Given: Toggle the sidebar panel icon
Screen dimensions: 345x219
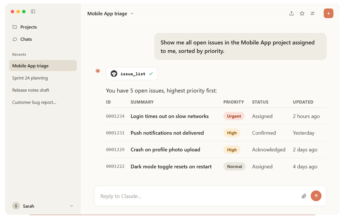Looking at the screenshot, I should click(33, 12).
